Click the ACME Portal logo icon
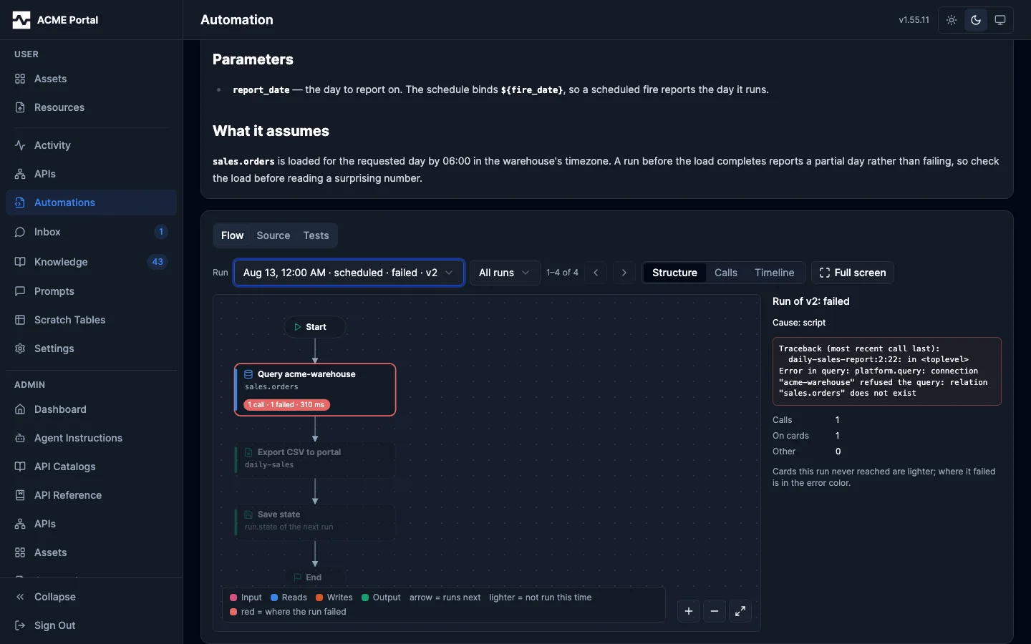Image resolution: width=1031 pixels, height=644 pixels. click(21, 20)
